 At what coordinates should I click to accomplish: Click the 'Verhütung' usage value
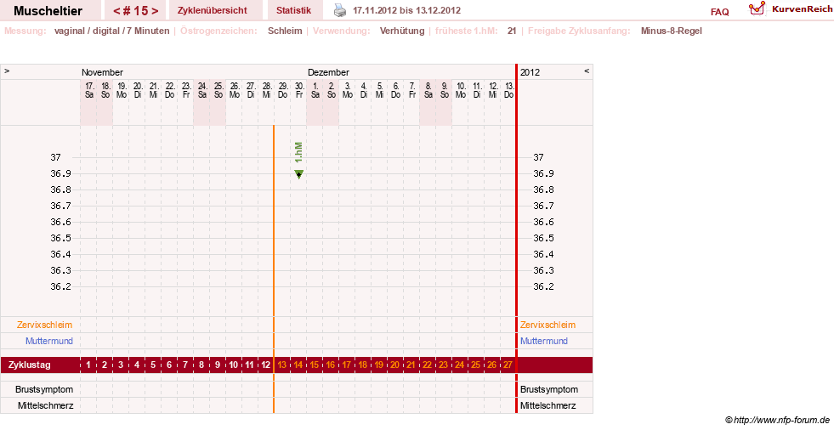coord(402,31)
